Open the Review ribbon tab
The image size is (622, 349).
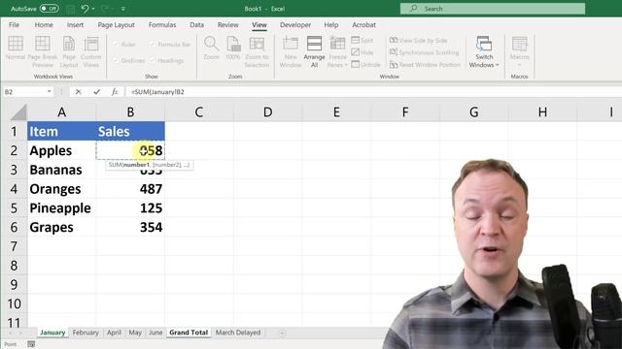pos(227,24)
